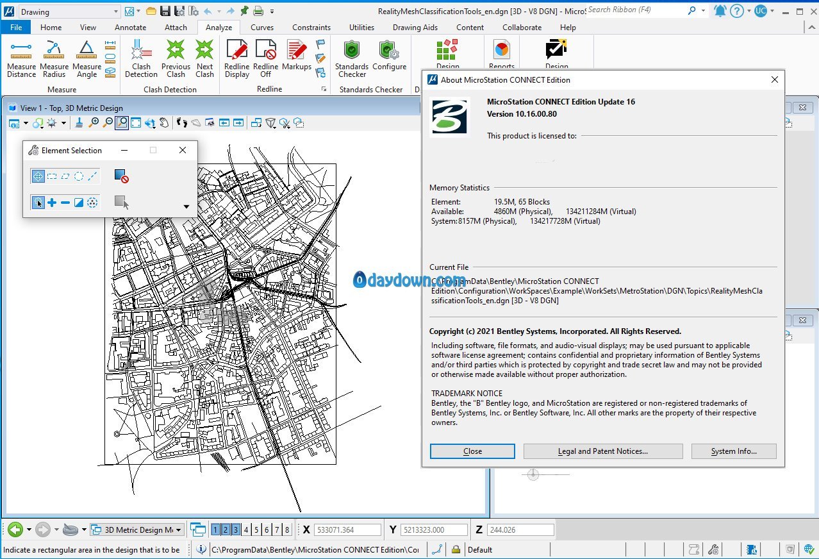
Task: Open the File tab
Action: coord(16,28)
